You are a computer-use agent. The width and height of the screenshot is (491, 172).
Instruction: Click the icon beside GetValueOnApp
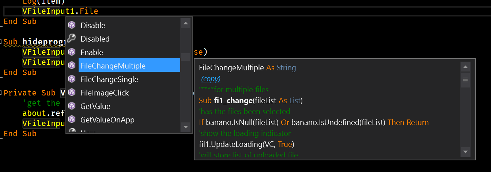tap(72, 120)
